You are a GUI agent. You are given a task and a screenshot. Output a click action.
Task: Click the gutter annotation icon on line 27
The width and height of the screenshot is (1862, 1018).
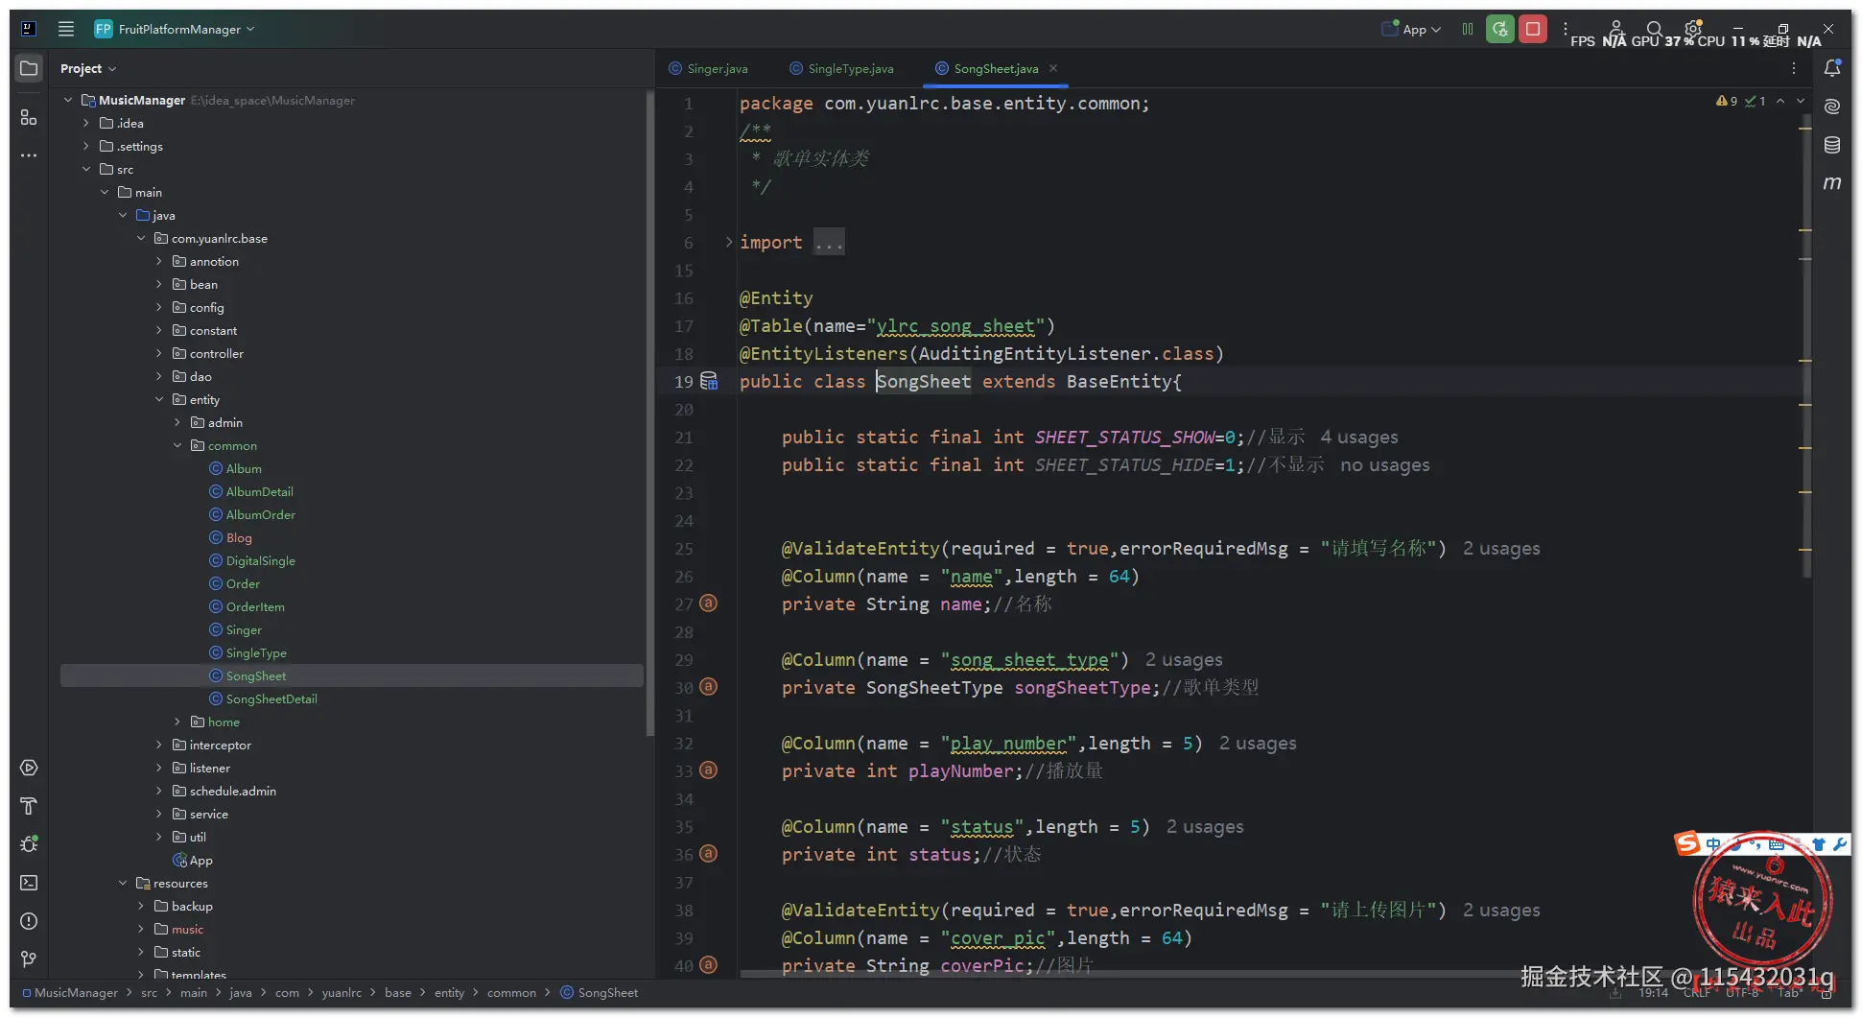[x=708, y=604]
